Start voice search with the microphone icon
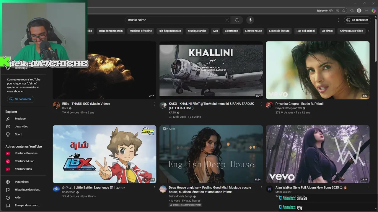Image resolution: width=378 pixels, height=212 pixels. tap(250, 20)
